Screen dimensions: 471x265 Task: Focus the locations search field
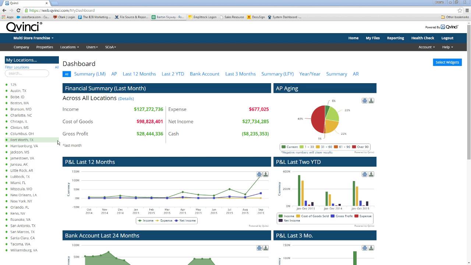(27, 73)
